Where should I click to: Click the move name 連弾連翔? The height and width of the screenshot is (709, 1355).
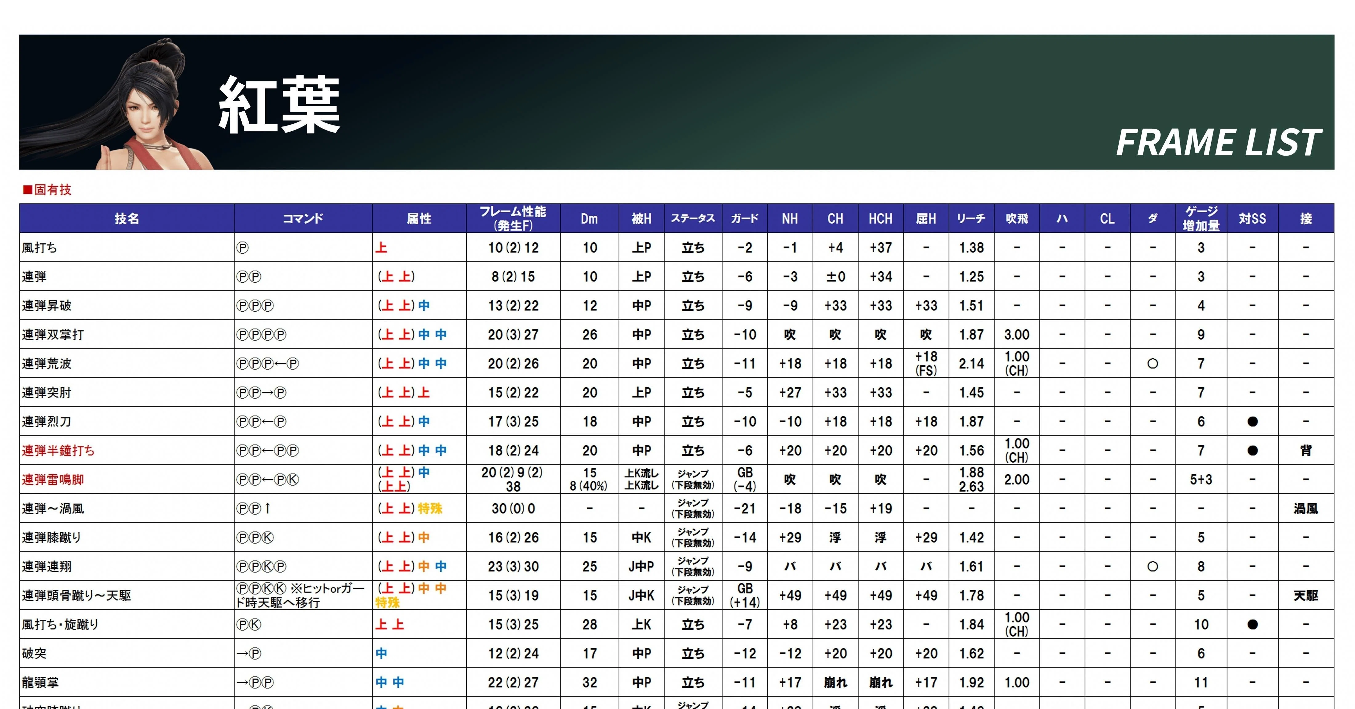pyautogui.click(x=47, y=567)
